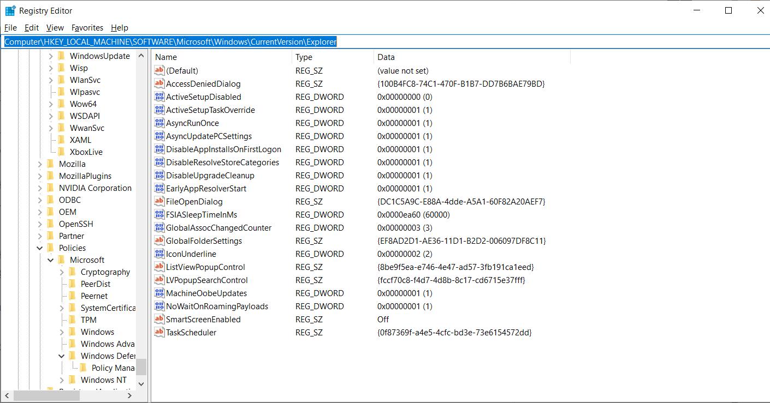The width and height of the screenshot is (770, 403).
Task: Select the ActiveSetupTaskOverride DWORD icon
Action: [x=159, y=110]
